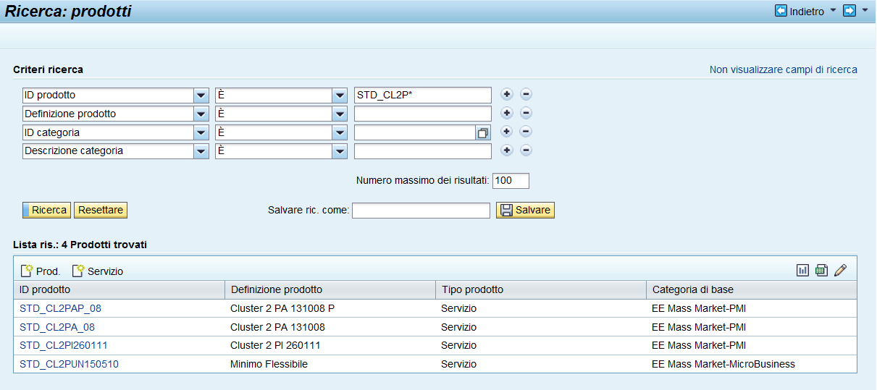Create a new Prod. entry

pyautogui.click(x=41, y=271)
